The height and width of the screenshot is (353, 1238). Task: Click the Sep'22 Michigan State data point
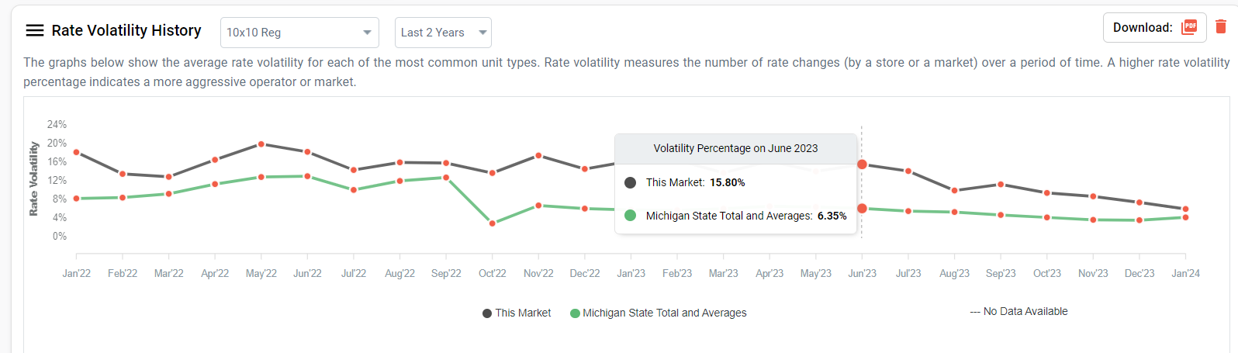click(x=446, y=178)
